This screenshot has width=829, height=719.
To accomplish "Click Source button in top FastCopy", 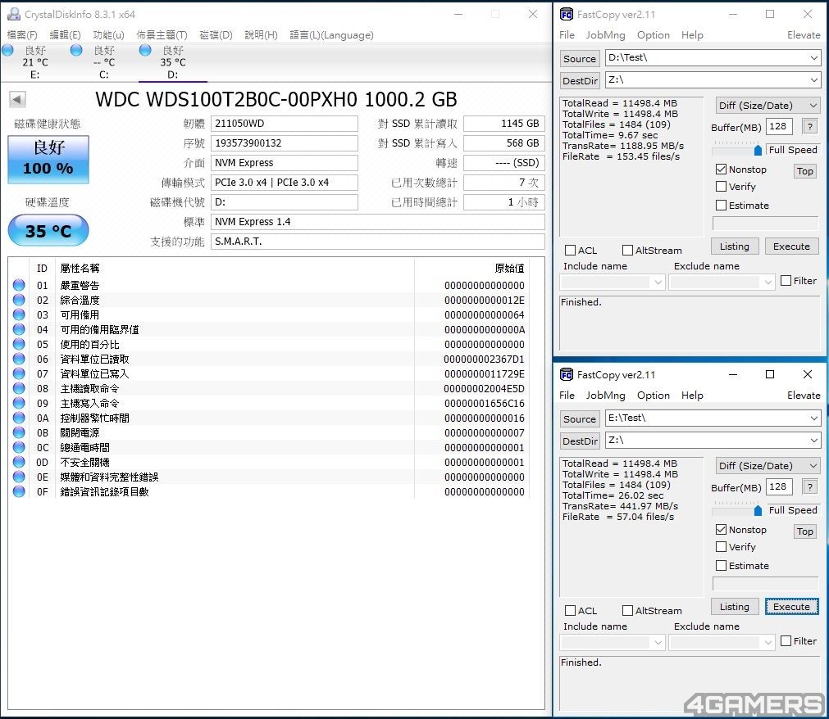I will tap(580, 59).
